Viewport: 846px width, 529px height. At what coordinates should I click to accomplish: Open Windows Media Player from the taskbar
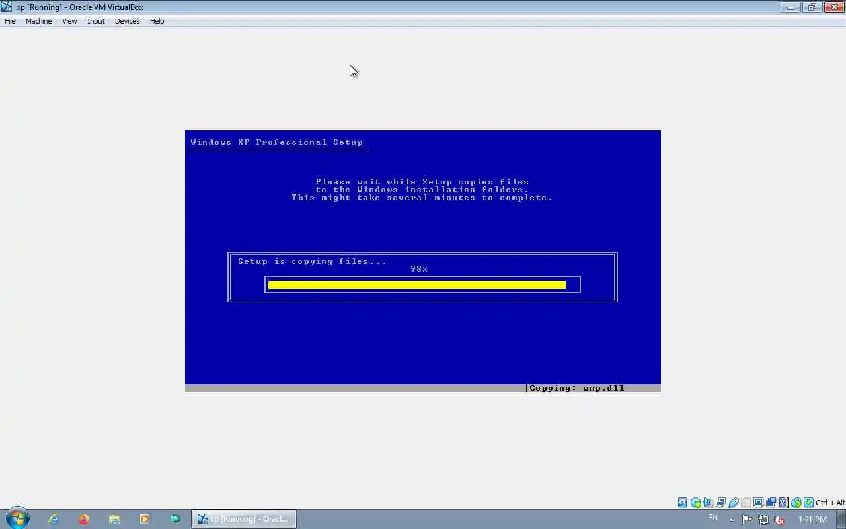point(145,519)
